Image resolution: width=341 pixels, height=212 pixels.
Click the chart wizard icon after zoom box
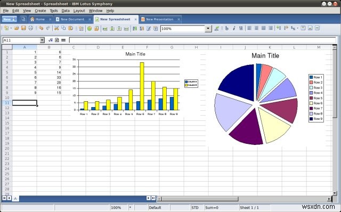(x=216, y=28)
